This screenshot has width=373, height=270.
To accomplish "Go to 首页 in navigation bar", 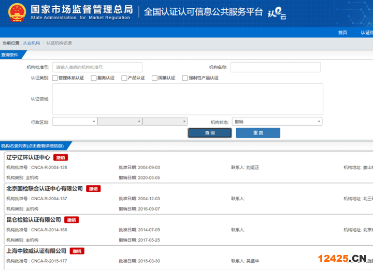I will 342,33.
